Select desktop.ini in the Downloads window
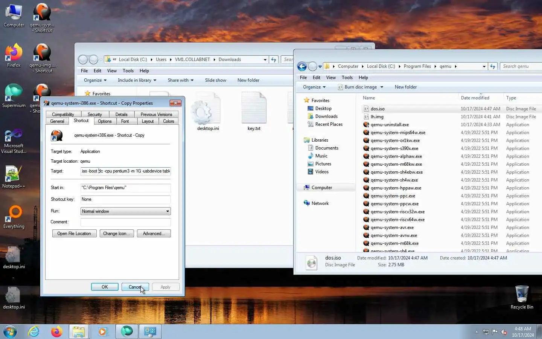Screen dimensions: 542x339 tap(208, 111)
